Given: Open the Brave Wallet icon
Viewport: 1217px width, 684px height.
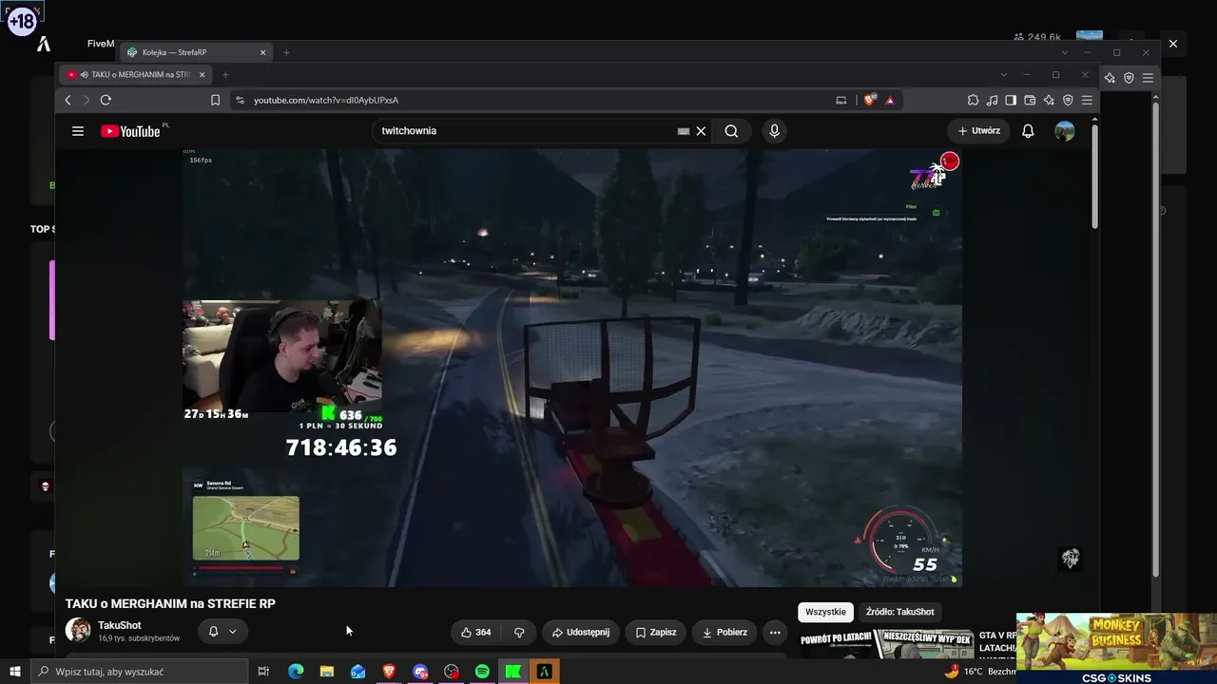Looking at the screenshot, I should pos(1030,100).
